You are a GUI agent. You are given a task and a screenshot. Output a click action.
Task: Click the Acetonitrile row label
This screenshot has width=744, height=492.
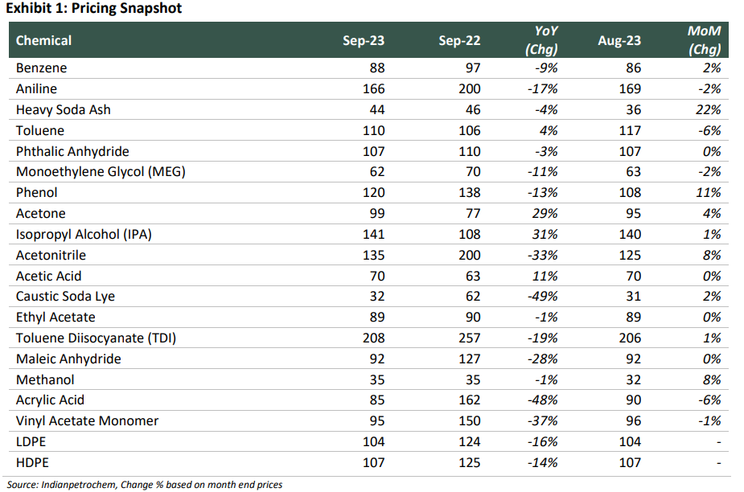tap(51, 255)
